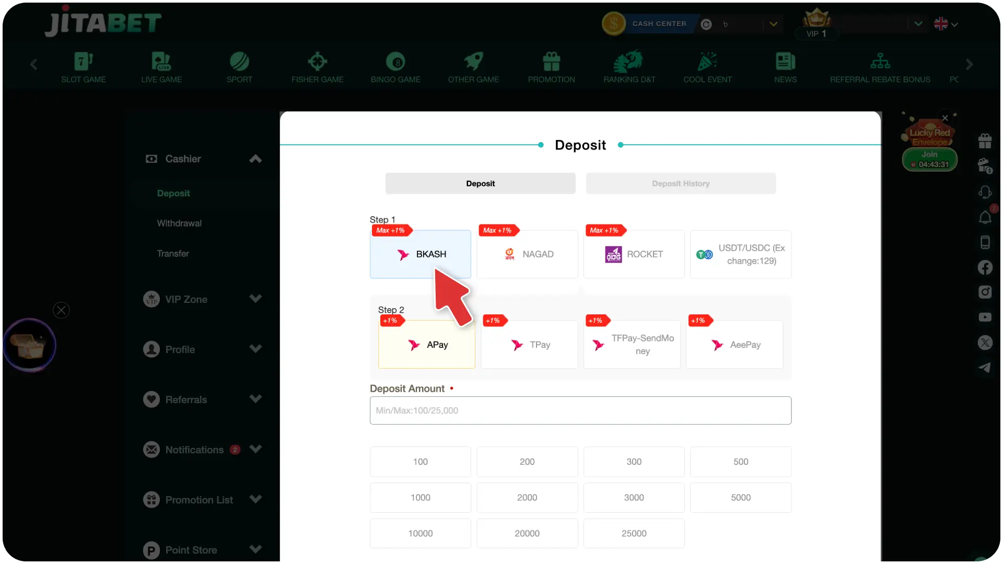Viewport: 1003px width, 564px height.
Task: Open the mobile app phone icon
Action: pyautogui.click(x=985, y=242)
